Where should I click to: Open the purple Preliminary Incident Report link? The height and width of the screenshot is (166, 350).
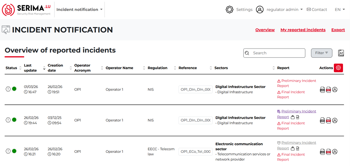[x=297, y=114]
